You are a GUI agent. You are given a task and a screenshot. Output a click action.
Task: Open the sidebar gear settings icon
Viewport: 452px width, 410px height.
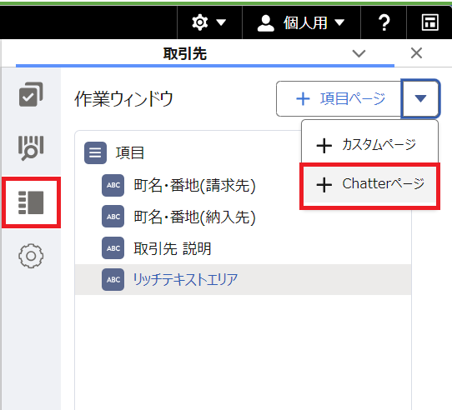point(31,256)
